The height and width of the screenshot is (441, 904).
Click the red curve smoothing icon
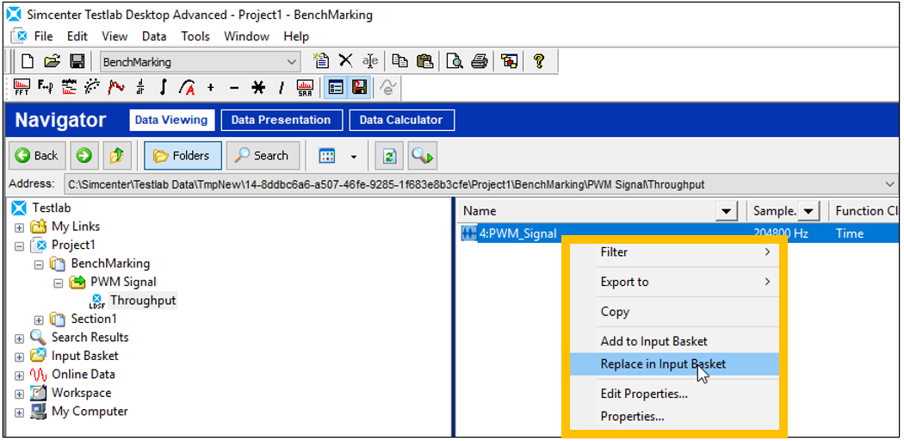pyautogui.click(x=117, y=88)
